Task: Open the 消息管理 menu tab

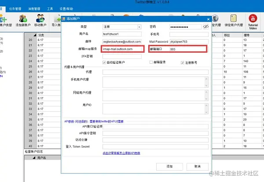Action: click(34, 9)
